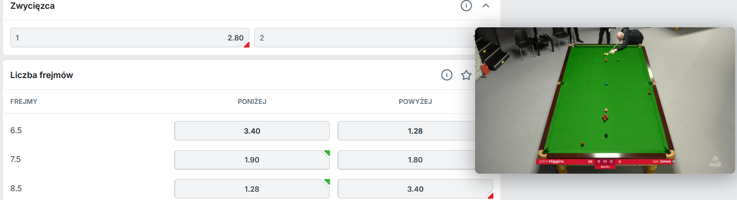Click the FREJMY column label
737x200 pixels.
pos(24,101)
